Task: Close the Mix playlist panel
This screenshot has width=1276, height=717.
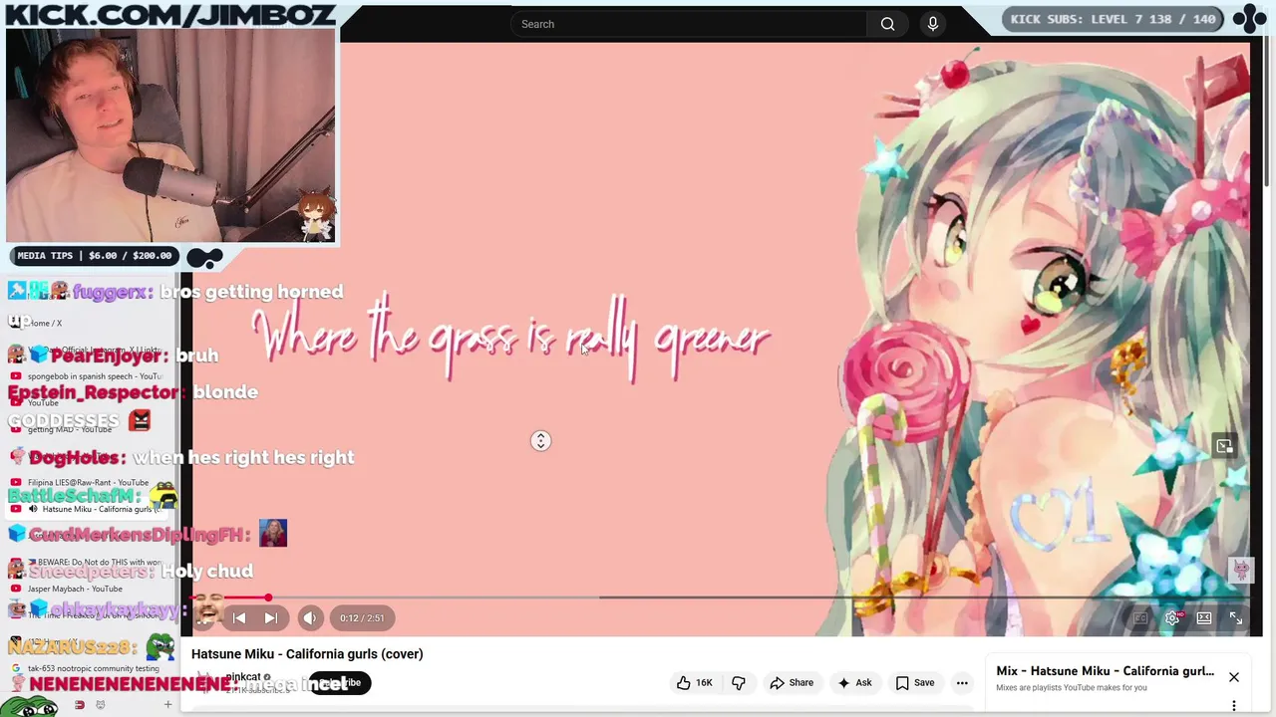Action: pos(1234,677)
